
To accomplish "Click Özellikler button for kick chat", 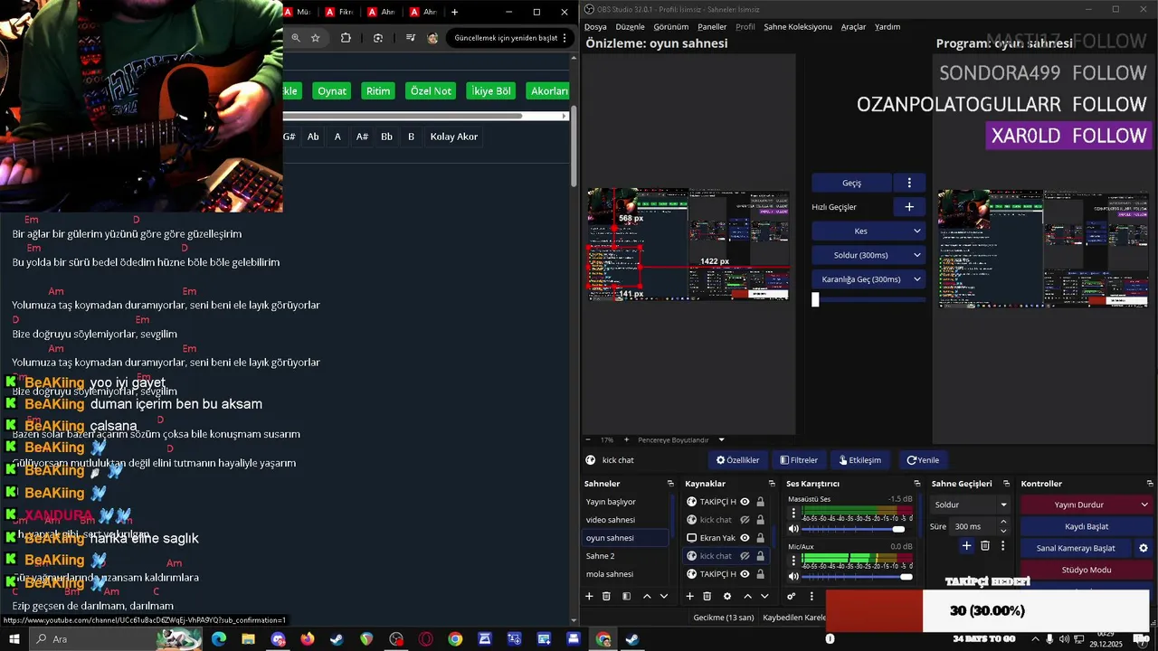I will pos(738,460).
